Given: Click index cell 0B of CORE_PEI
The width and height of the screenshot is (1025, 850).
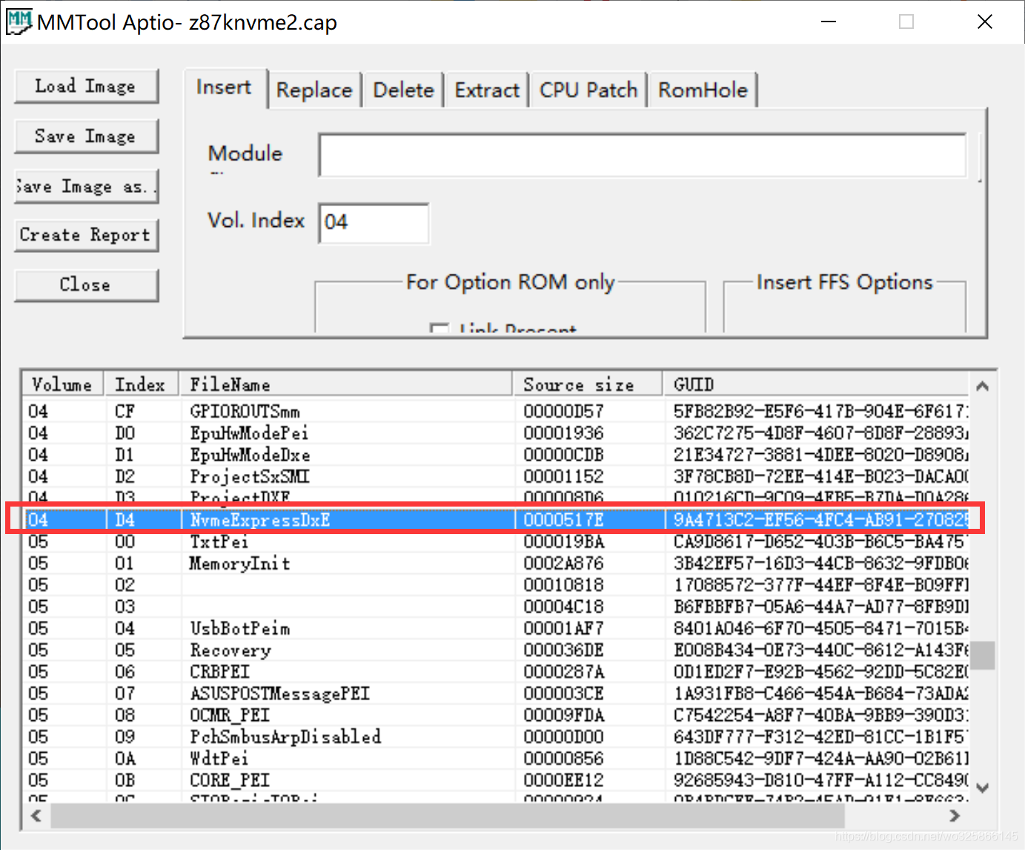Looking at the screenshot, I should [125, 780].
